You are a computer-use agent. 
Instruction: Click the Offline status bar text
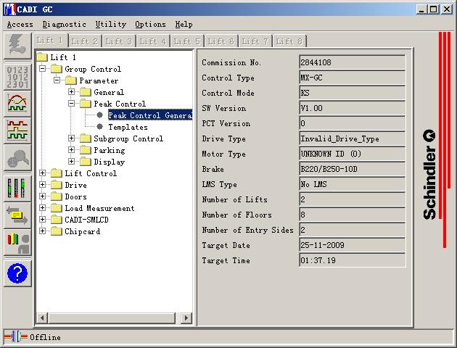45,337
